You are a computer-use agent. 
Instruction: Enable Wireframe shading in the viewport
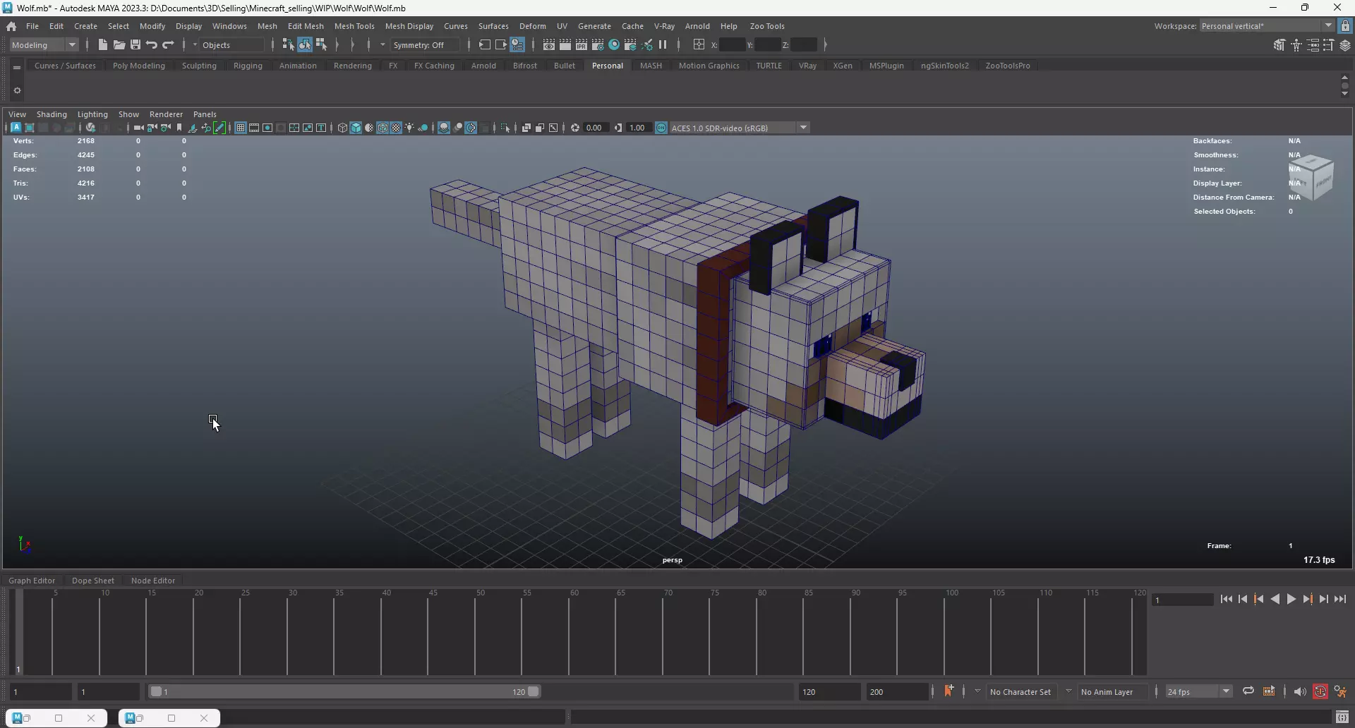(342, 128)
